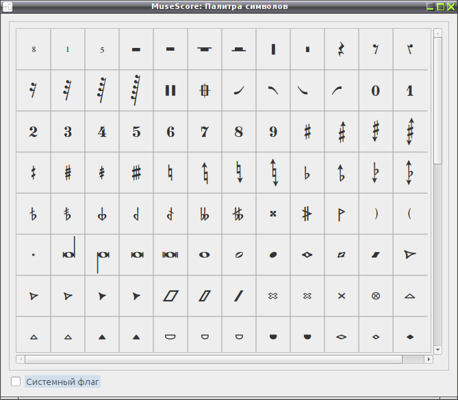
Task: Pick the augmentation dot symbol
Action: click(34, 255)
